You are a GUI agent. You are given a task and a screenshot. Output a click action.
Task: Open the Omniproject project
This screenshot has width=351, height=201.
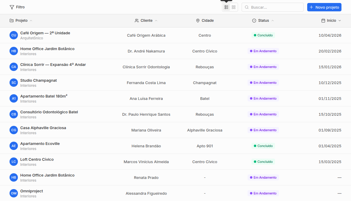point(32,191)
